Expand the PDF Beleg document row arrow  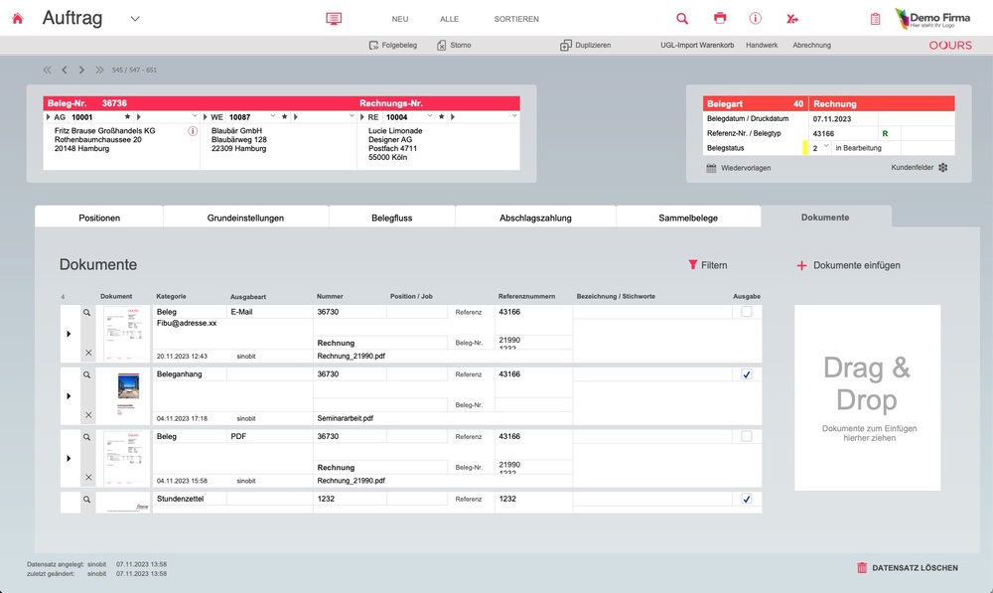(x=70, y=458)
